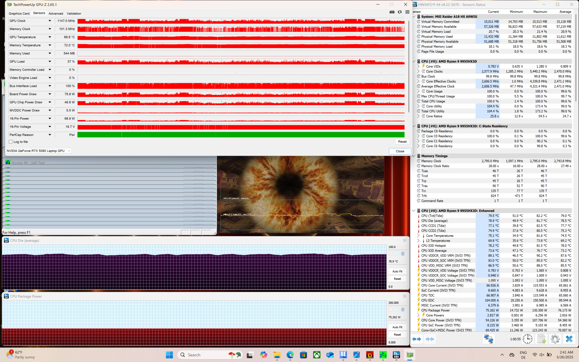Open the GPU-Z hamburger menu
Viewport: 579px width, 362px height.
click(x=407, y=12)
